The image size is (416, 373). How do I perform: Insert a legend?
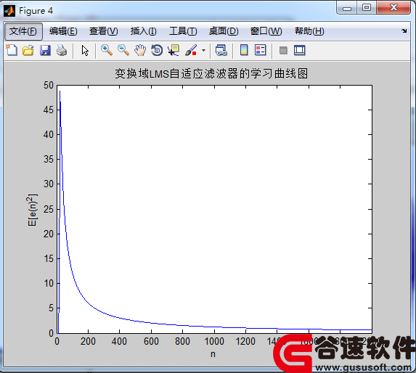(260, 50)
